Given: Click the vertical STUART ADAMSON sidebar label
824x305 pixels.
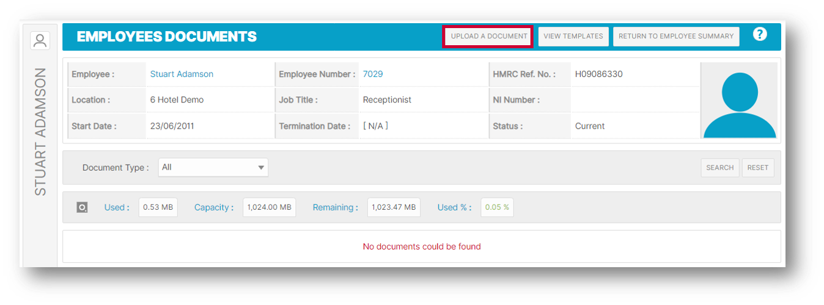Looking at the screenshot, I should pyautogui.click(x=40, y=131).
